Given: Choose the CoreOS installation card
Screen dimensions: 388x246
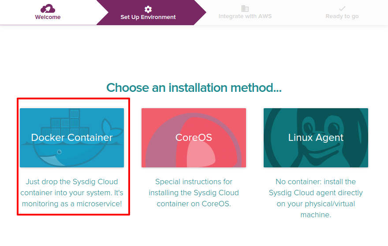Looking at the screenshot, I should 194,138.
